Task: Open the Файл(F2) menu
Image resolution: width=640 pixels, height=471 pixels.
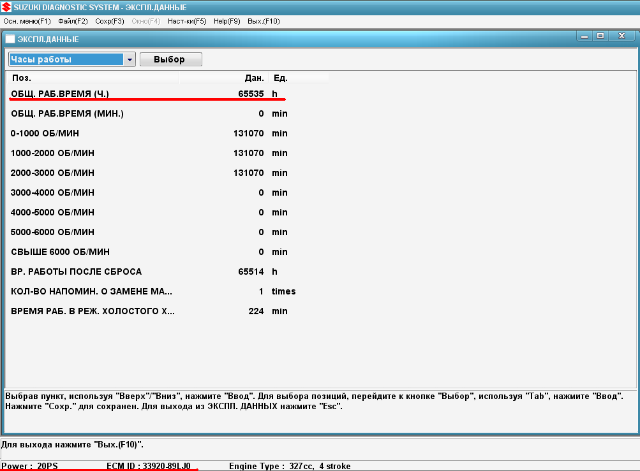Action: point(73,21)
